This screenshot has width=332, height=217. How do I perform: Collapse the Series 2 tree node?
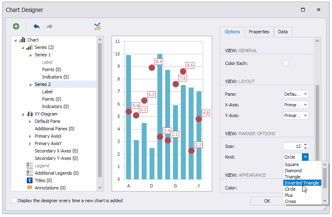[30, 84]
